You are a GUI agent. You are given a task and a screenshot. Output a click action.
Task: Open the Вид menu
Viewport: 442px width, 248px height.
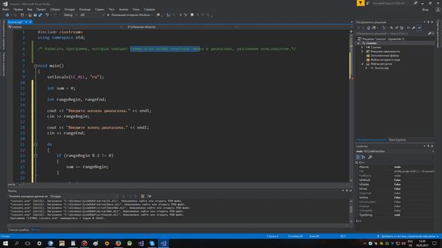tap(30, 9)
